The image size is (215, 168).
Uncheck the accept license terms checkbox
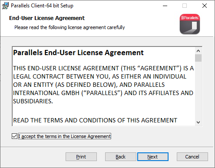pos(14,136)
